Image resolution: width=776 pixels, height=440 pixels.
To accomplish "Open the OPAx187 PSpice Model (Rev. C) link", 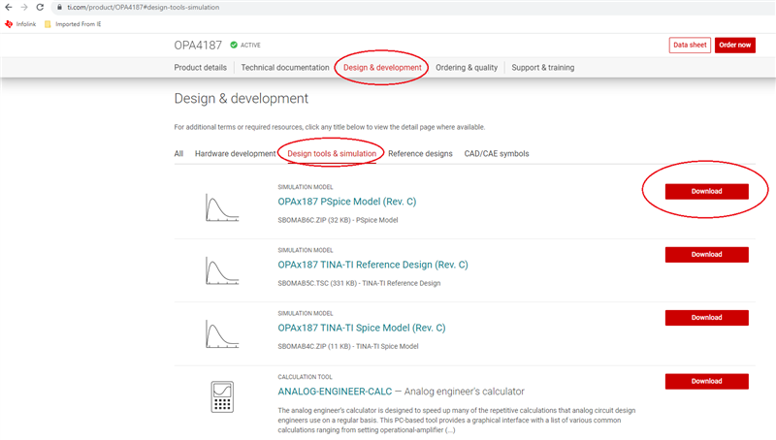I will [347, 202].
